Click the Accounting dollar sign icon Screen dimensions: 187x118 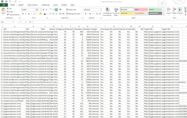tap(85, 14)
